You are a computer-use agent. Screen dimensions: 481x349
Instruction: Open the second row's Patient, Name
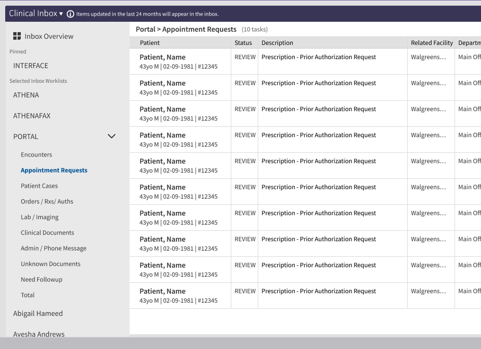163,83
